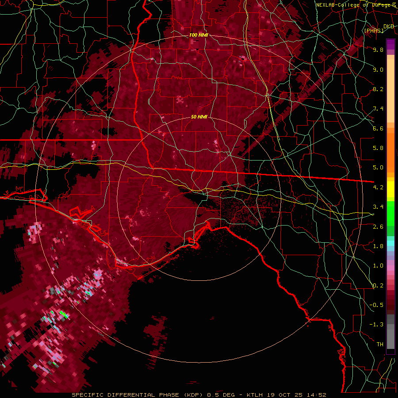Click the 50 NMI range ring label

(199, 117)
